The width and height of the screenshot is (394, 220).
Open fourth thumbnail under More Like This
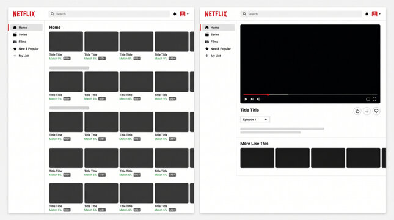point(363,158)
